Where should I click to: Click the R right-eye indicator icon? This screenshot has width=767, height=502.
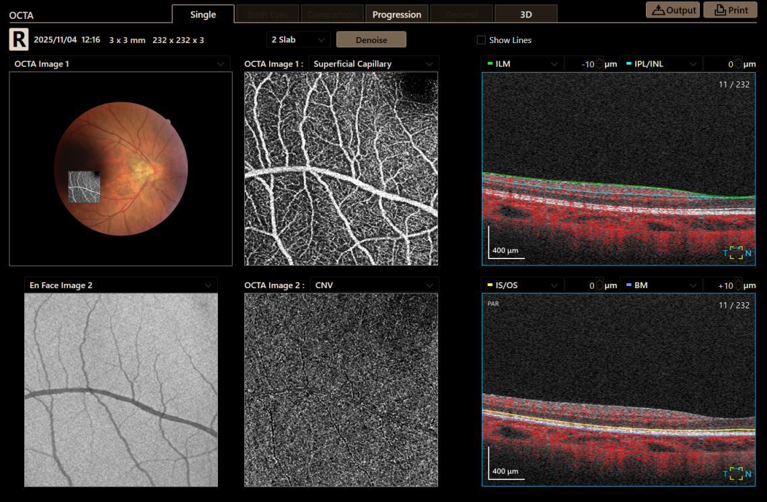click(x=18, y=40)
